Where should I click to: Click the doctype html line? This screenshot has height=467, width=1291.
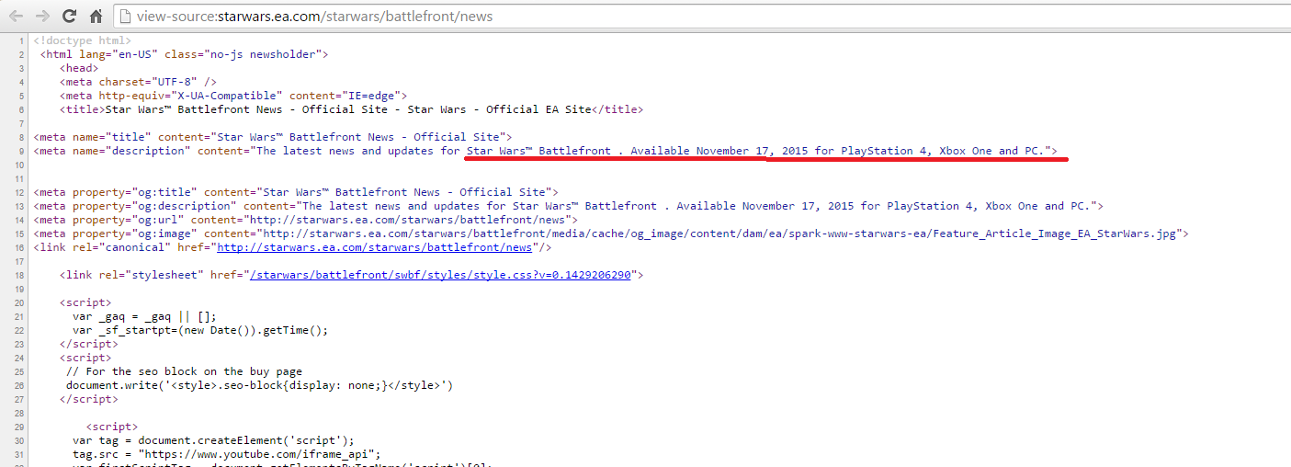coord(83,40)
